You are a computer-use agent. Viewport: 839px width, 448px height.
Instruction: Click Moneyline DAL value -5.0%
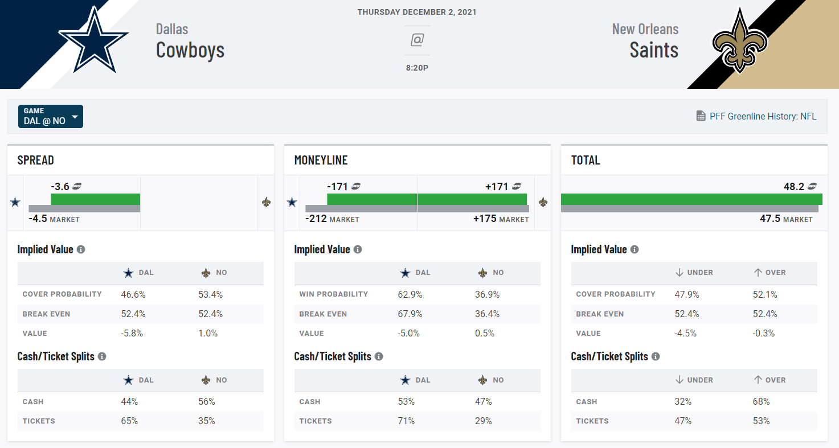[x=409, y=333]
